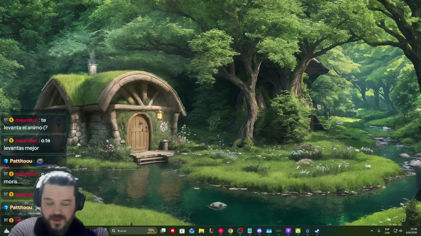Screen dimensions: 421x236
Task: Open Task View from the taskbar
Action: (x=163, y=231)
